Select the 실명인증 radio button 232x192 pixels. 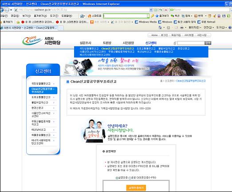click(117, 178)
